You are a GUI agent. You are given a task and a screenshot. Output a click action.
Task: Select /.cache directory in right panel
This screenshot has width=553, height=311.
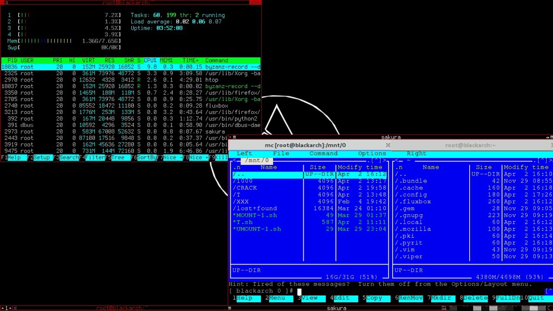(474, 188)
